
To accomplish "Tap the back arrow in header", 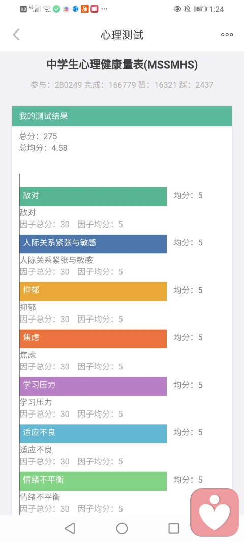I will click(x=16, y=35).
